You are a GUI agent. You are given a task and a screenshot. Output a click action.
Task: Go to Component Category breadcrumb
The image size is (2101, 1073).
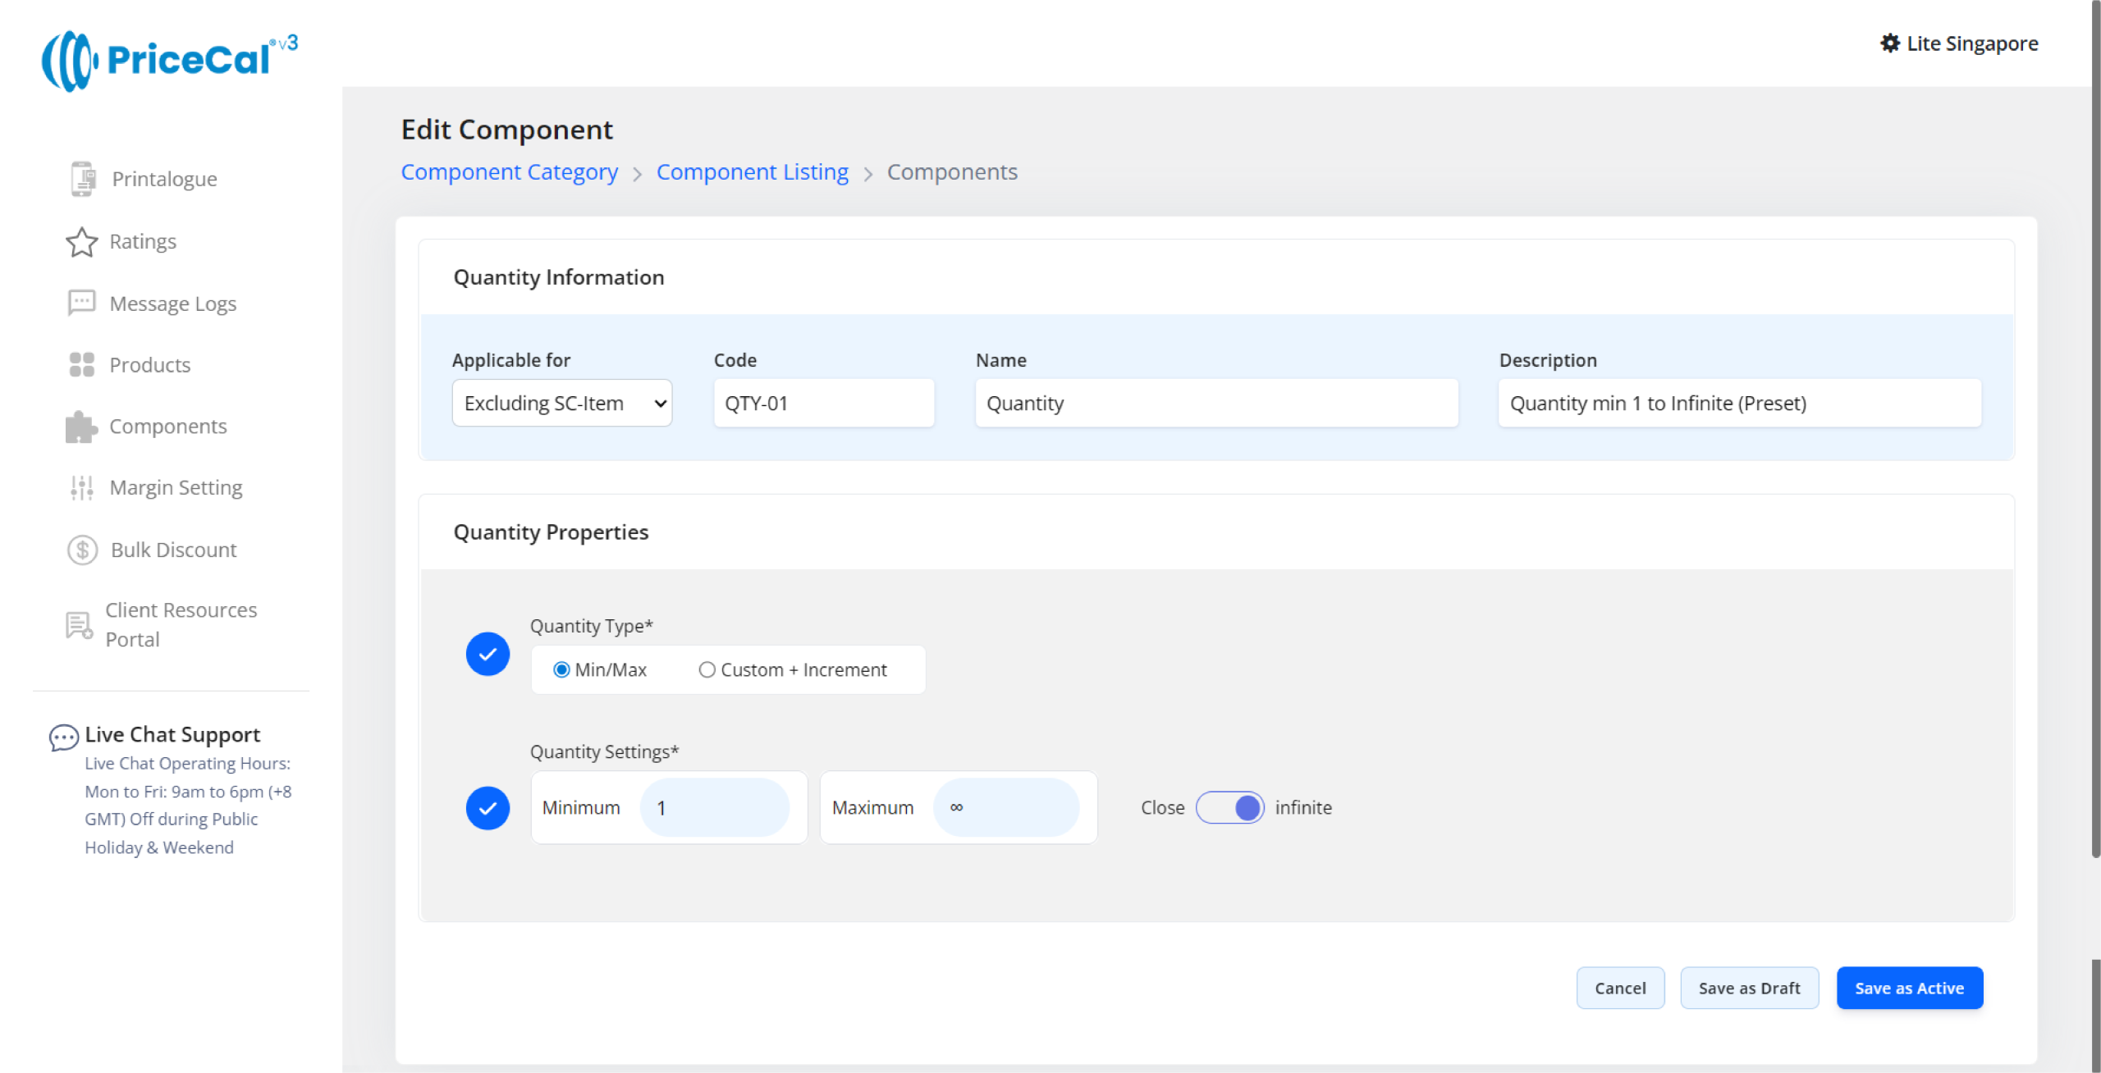tap(509, 172)
